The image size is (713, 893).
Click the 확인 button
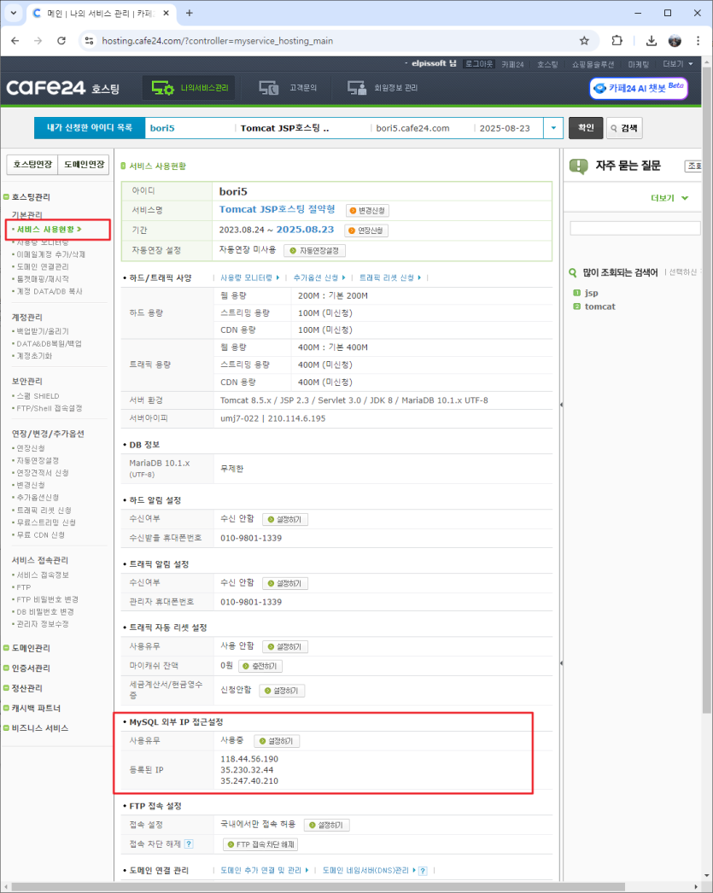point(586,127)
